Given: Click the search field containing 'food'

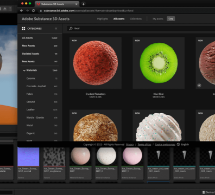Looking at the screenshot, I should (141, 28).
